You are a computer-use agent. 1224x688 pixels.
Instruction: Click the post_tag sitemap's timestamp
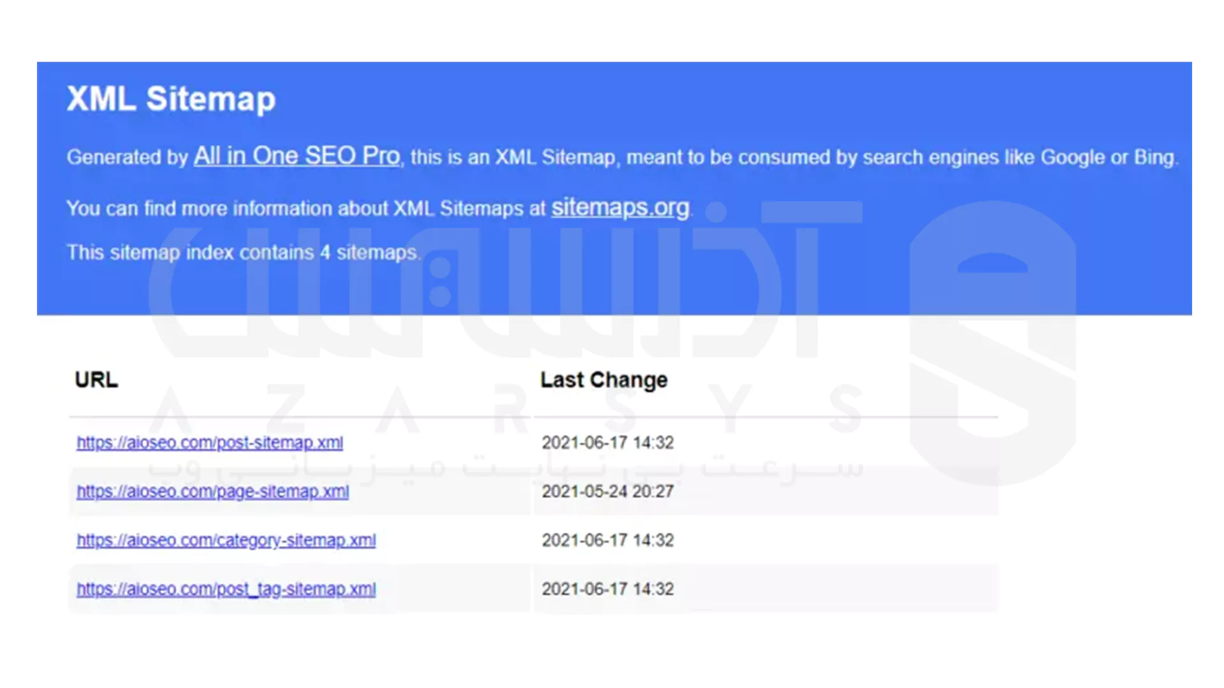(608, 589)
